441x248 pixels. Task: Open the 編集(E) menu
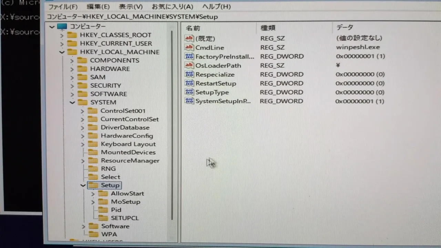(98, 7)
